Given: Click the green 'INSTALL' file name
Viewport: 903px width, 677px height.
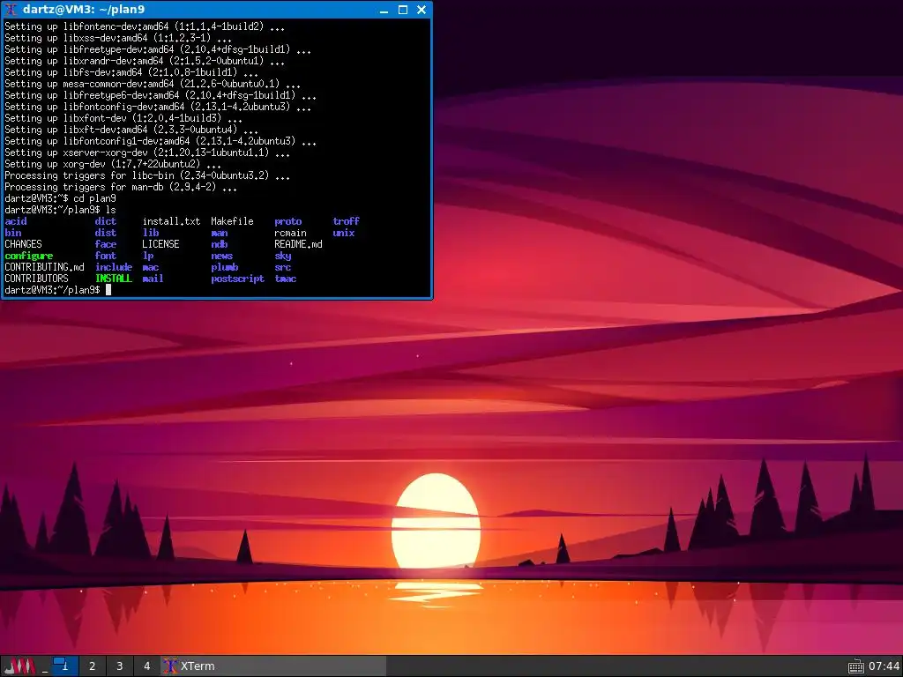Looking at the screenshot, I should pyautogui.click(x=114, y=279).
